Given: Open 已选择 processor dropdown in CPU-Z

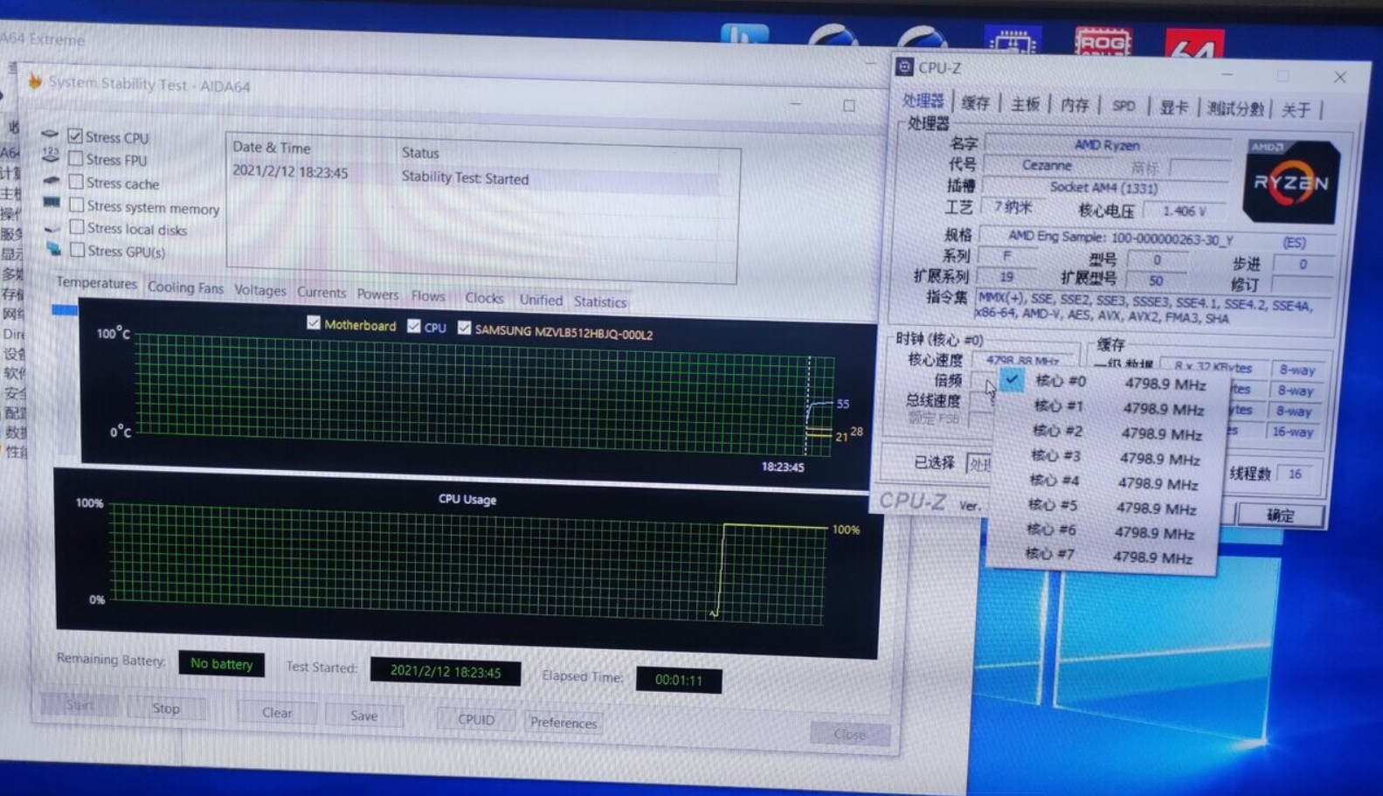Looking at the screenshot, I should [978, 463].
